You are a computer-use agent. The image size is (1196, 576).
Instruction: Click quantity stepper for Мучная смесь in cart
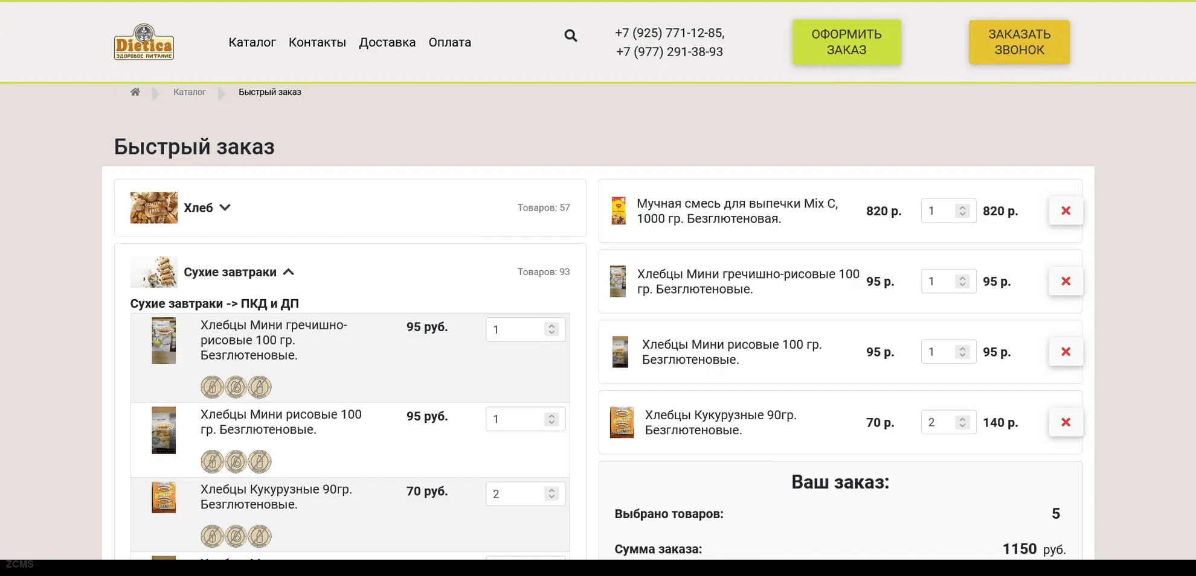tap(962, 211)
